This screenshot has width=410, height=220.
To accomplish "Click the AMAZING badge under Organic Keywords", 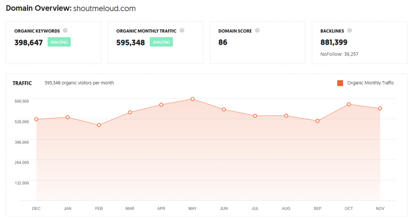I will click(59, 42).
